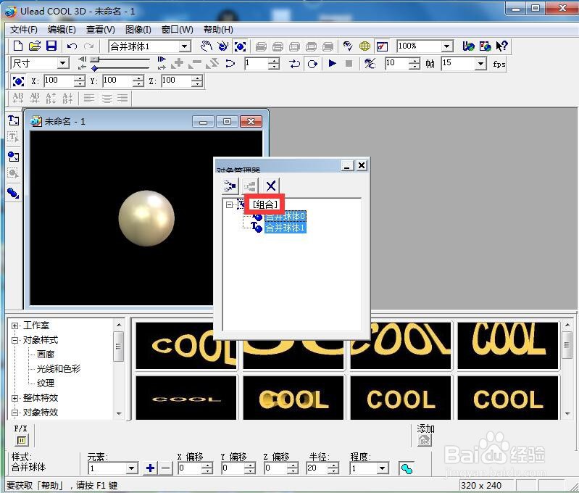
Task: Open the 帮助(H) menu
Action: click(218, 30)
